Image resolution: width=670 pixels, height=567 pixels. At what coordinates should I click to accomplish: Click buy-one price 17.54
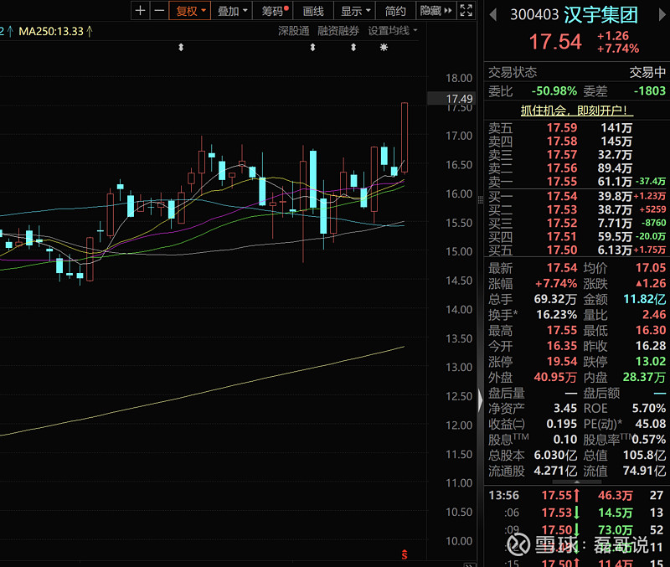coord(562,196)
